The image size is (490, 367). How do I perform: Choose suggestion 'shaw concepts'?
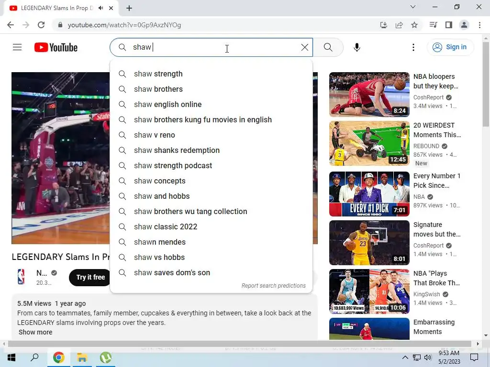click(x=211, y=181)
